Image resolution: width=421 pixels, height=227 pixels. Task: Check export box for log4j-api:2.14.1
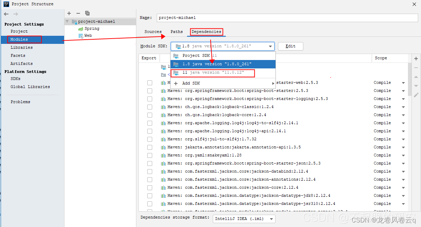tap(149, 131)
